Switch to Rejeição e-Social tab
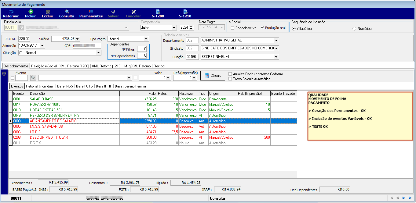This screenshot has height=203, width=416. (44, 66)
